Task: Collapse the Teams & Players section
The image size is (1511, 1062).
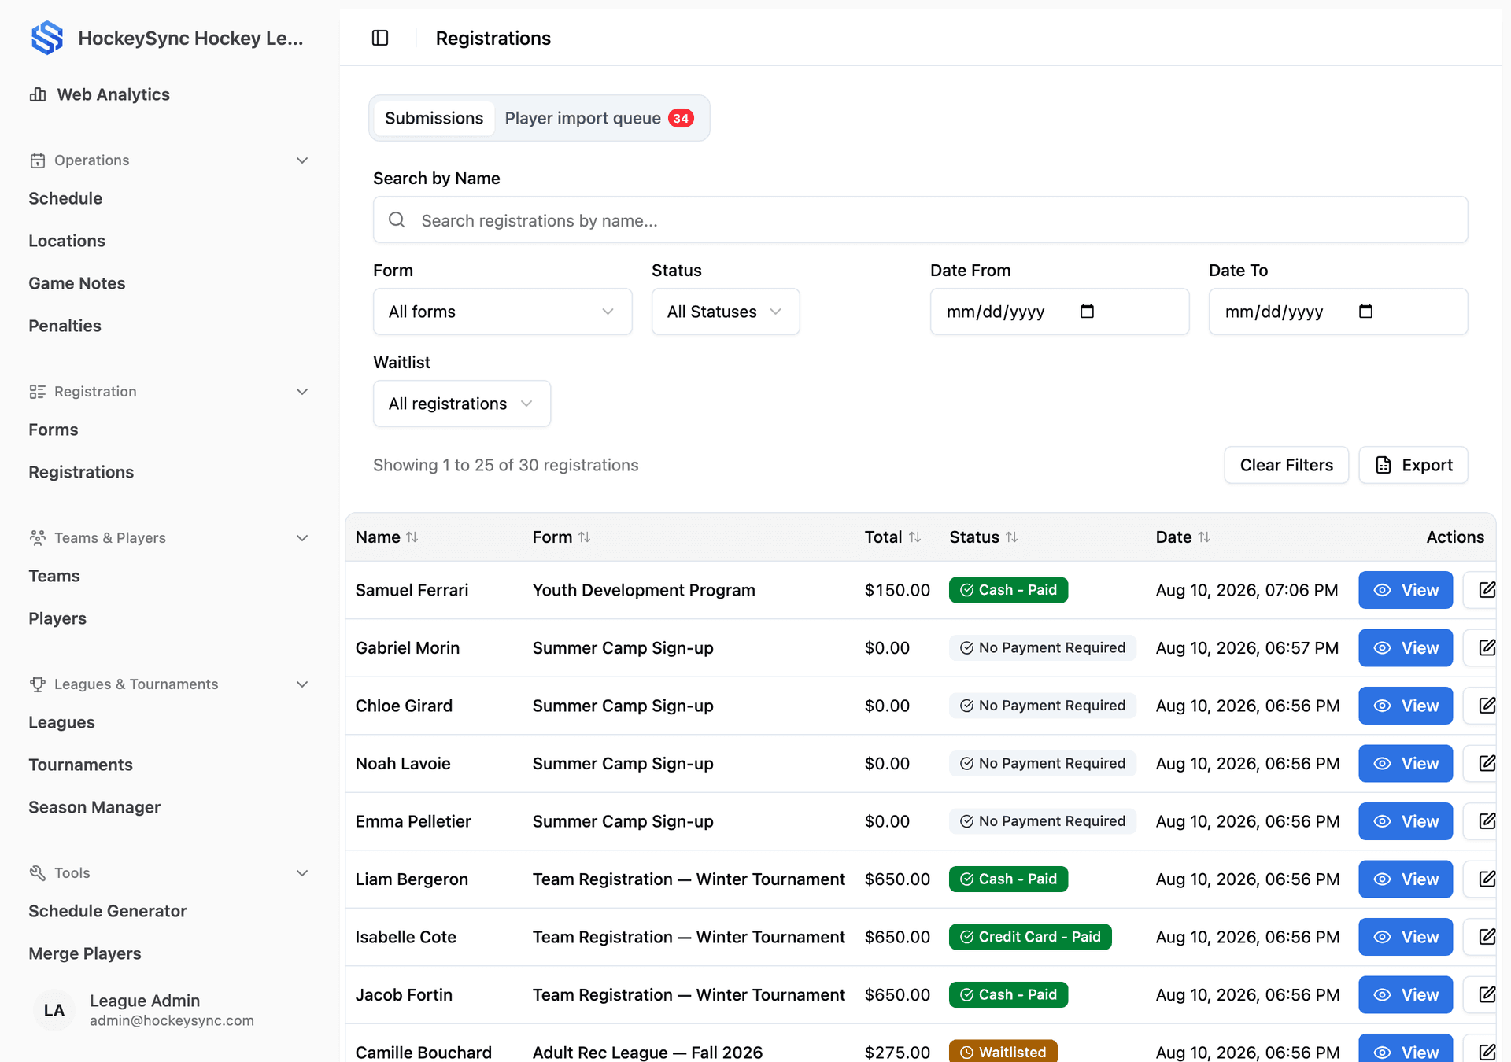Action: (x=302, y=538)
